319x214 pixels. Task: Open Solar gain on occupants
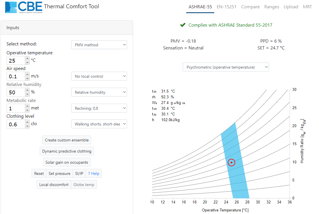click(67, 162)
